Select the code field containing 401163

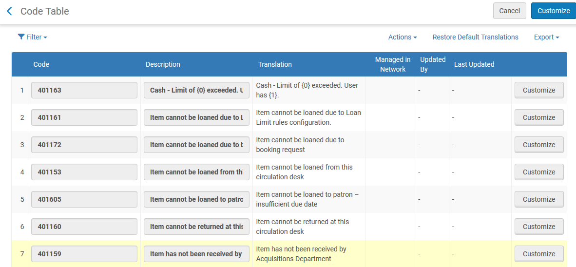pos(84,90)
